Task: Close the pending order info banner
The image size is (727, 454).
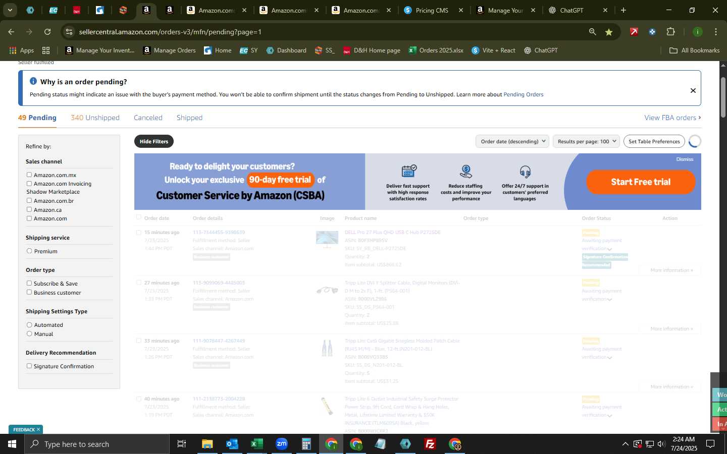Action: point(693,90)
